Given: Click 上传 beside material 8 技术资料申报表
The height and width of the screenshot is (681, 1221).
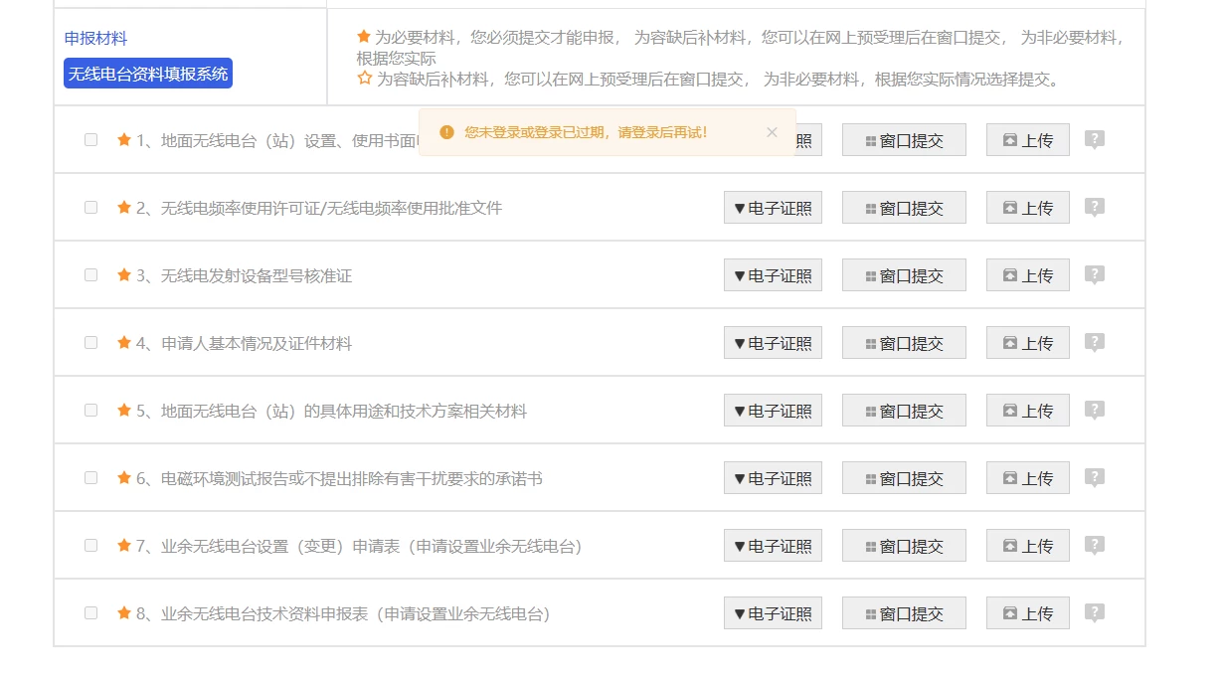Looking at the screenshot, I should coord(1027,612).
